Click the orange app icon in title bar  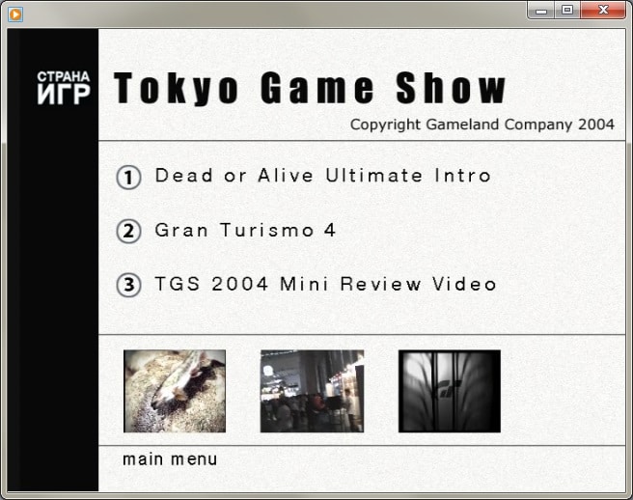15,14
